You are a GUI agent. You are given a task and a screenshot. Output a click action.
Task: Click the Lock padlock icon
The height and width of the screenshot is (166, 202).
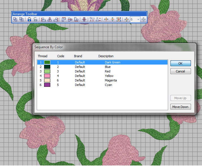click(x=29, y=19)
